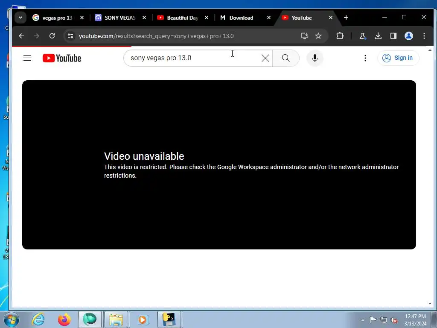View site information for youtube.com
The height and width of the screenshot is (328, 437).
[70, 36]
